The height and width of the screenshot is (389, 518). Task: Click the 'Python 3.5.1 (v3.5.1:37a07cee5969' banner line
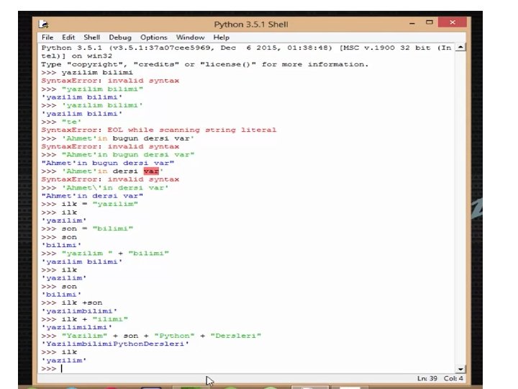point(246,48)
